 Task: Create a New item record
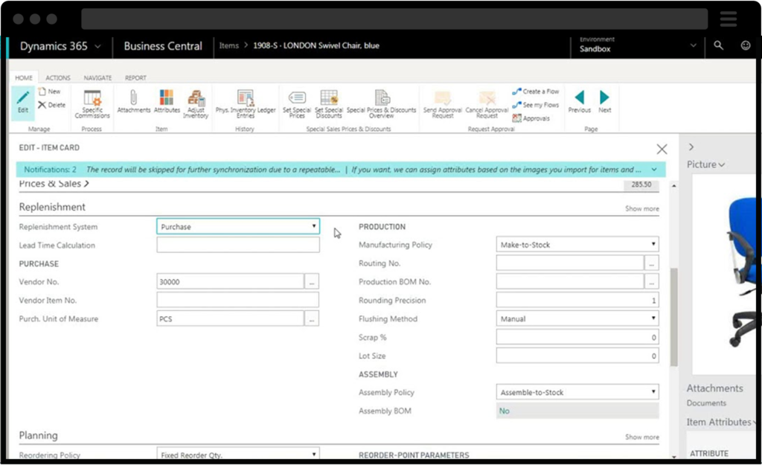click(50, 92)
